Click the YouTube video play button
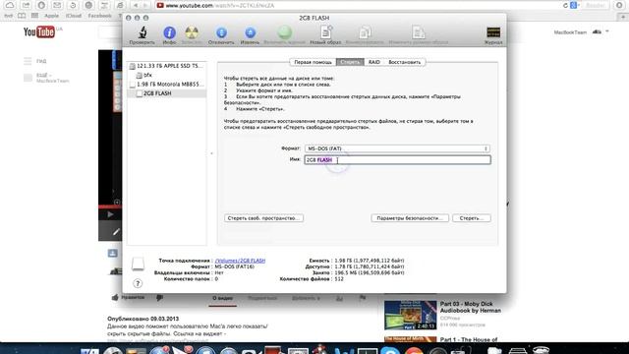The width and height of the screenshot is (629, 354). (110, 214)
